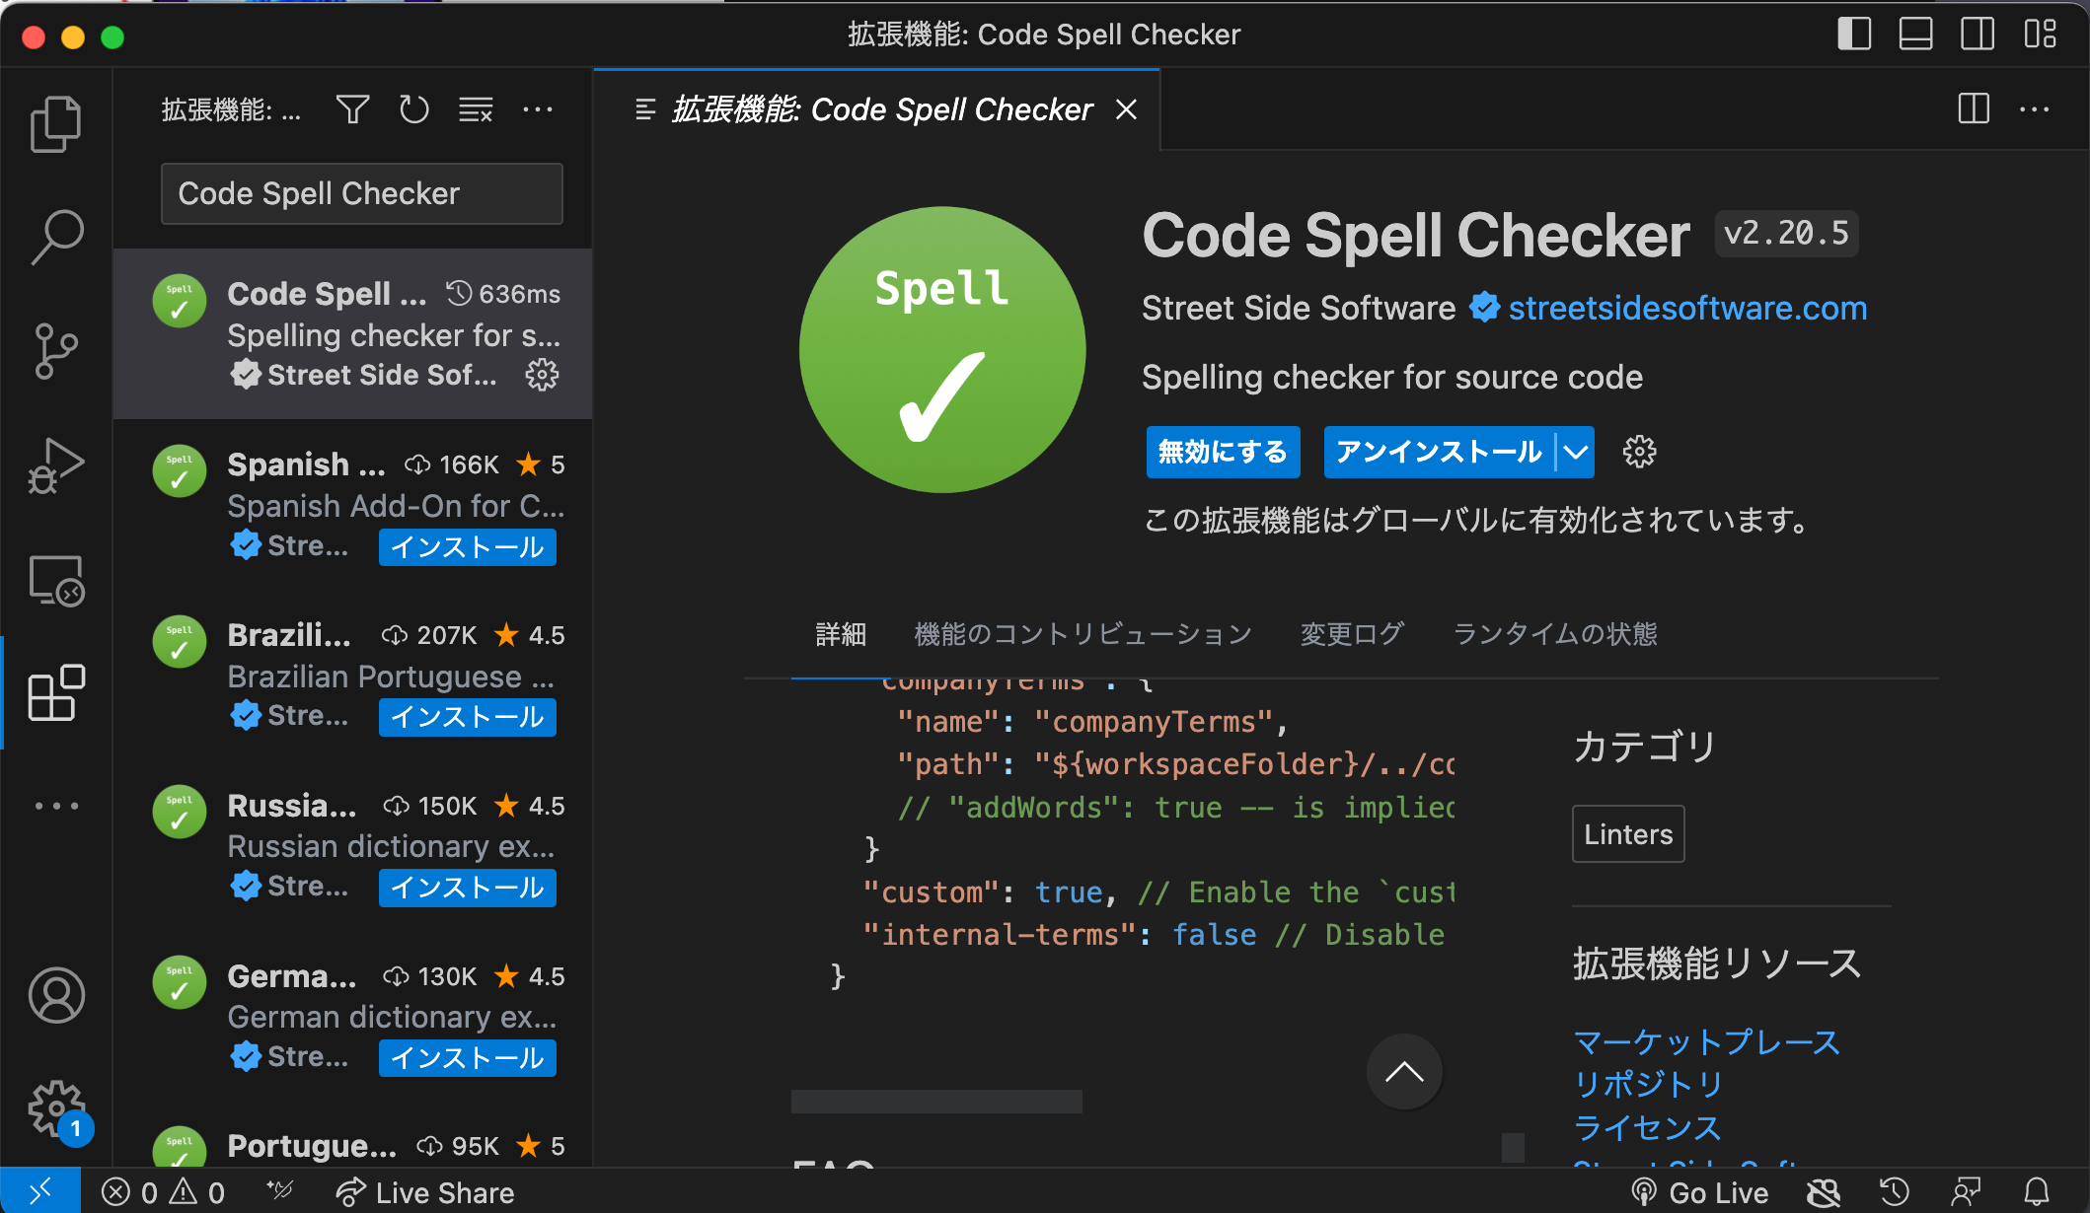Toggle the primary side bar layout button
2090x1213 pixels.
click(x=1854, y=34)
